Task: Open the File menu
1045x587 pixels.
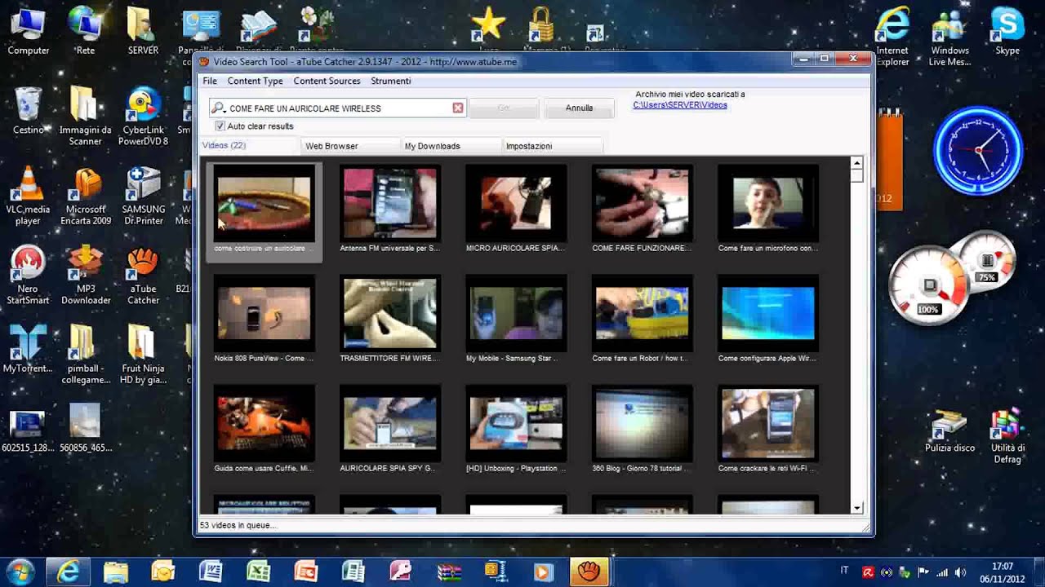Action: 210,81
